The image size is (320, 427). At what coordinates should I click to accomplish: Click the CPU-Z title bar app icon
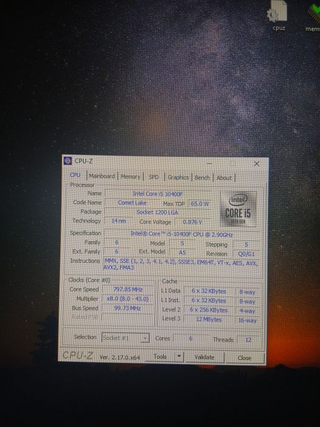pyautogui.click(x=68, y=161)
